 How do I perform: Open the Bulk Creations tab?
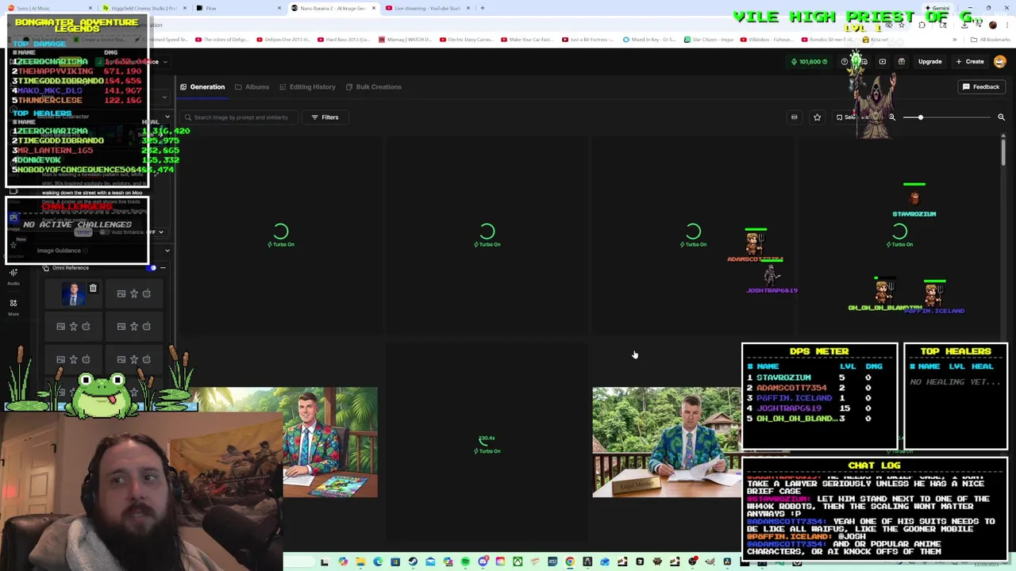(373, 87)
